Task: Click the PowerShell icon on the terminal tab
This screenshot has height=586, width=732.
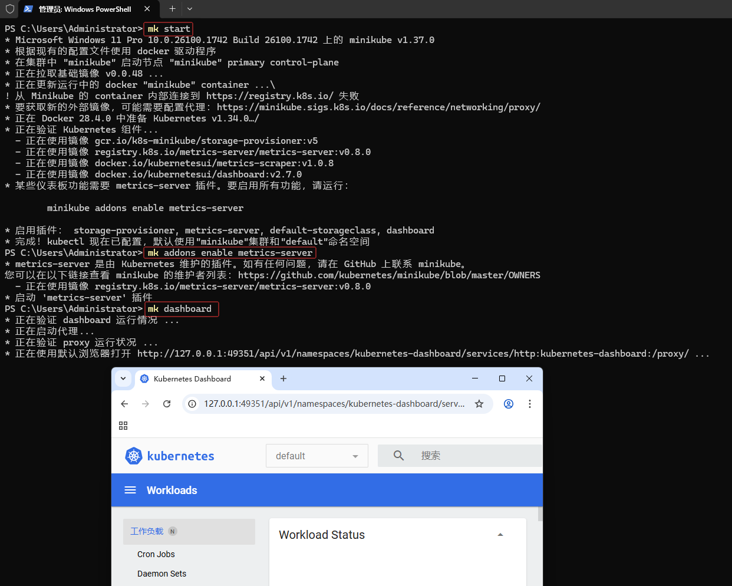Action: (28, 9)
